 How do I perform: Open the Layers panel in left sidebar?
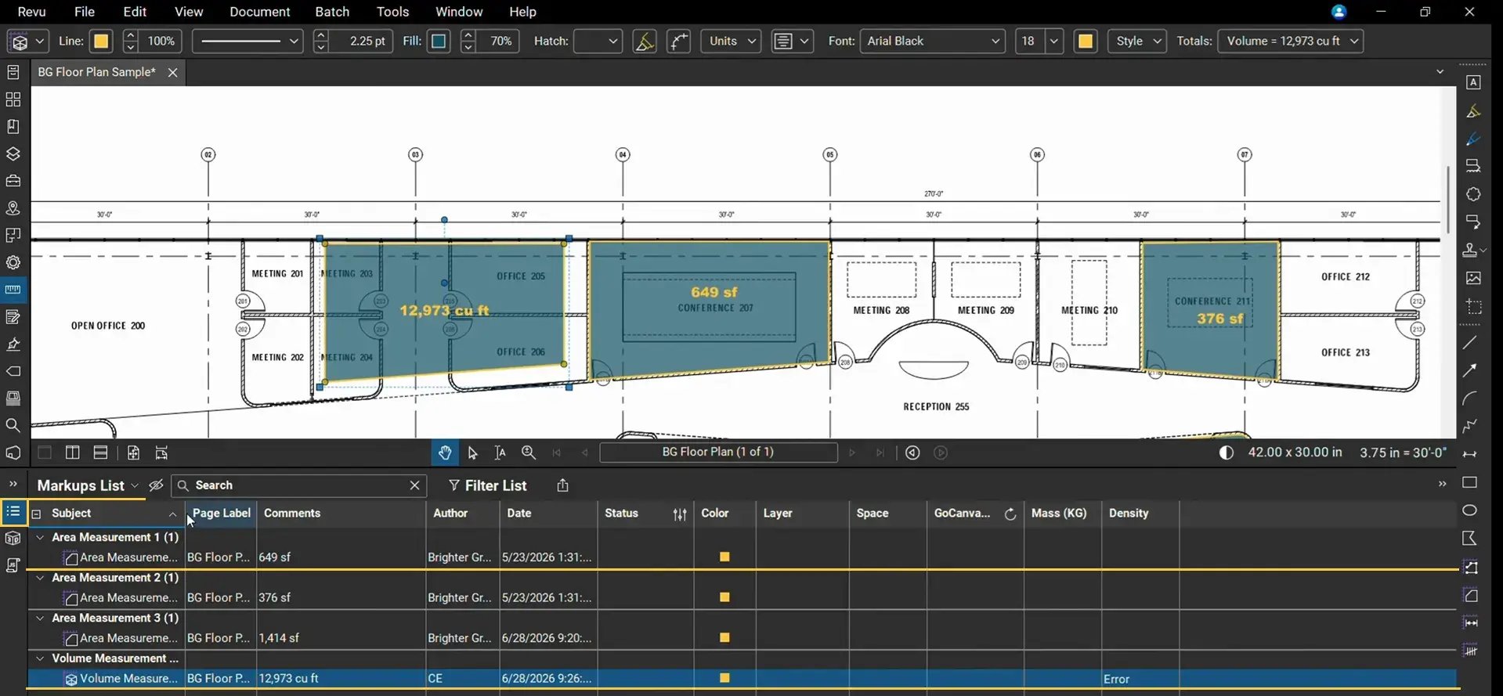(x=13, y=153)
